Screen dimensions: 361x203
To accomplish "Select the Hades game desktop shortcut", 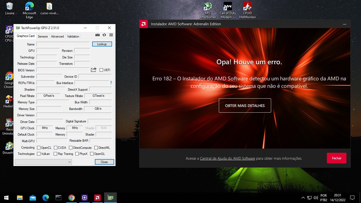I will click(x=9, y=101).
